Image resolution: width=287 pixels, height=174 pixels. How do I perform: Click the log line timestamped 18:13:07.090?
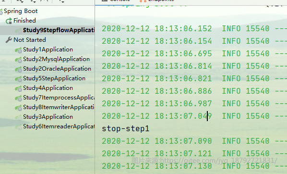point(194,141)
